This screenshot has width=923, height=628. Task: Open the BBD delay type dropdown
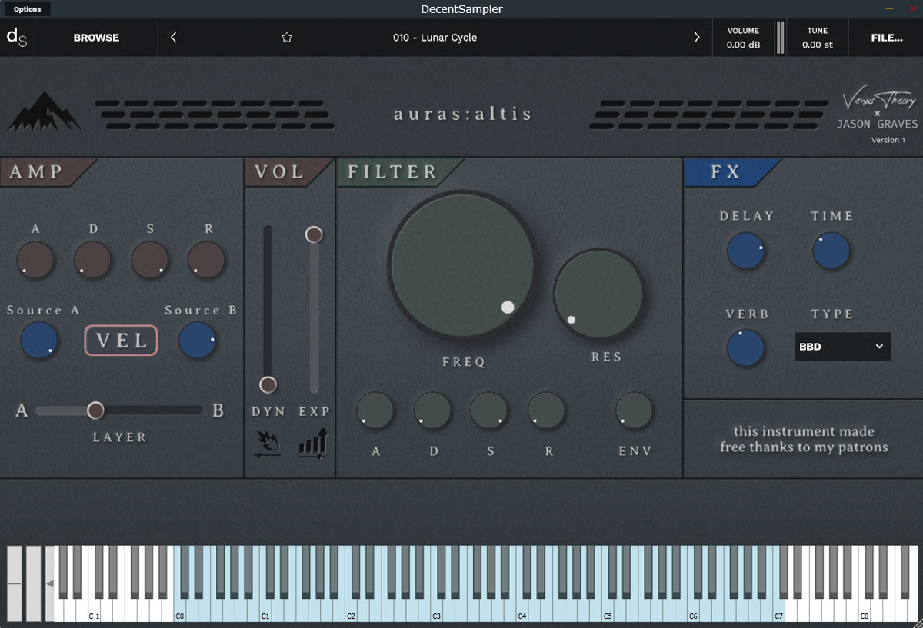coord(842,347)
